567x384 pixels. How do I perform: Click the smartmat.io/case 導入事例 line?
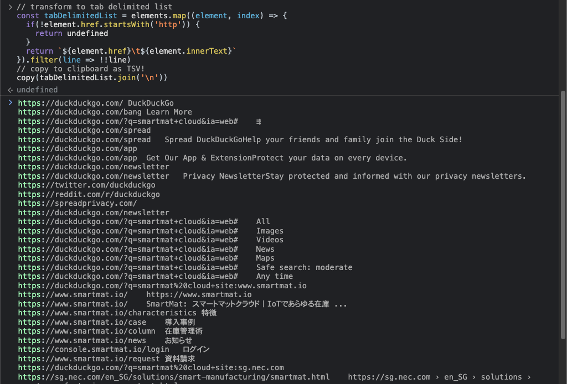[107, 322]
